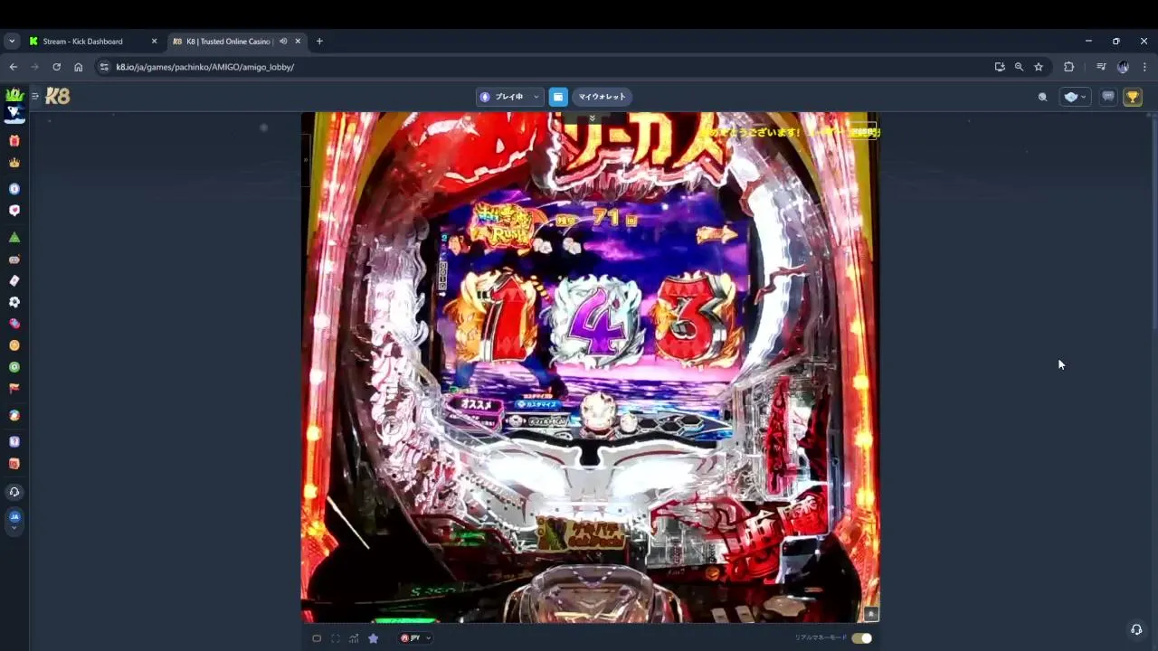
Task: Open the help headset icon bottom right
Action: point(1136,629)
